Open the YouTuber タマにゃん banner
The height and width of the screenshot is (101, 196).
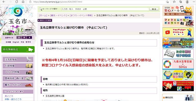pos(178,32)
